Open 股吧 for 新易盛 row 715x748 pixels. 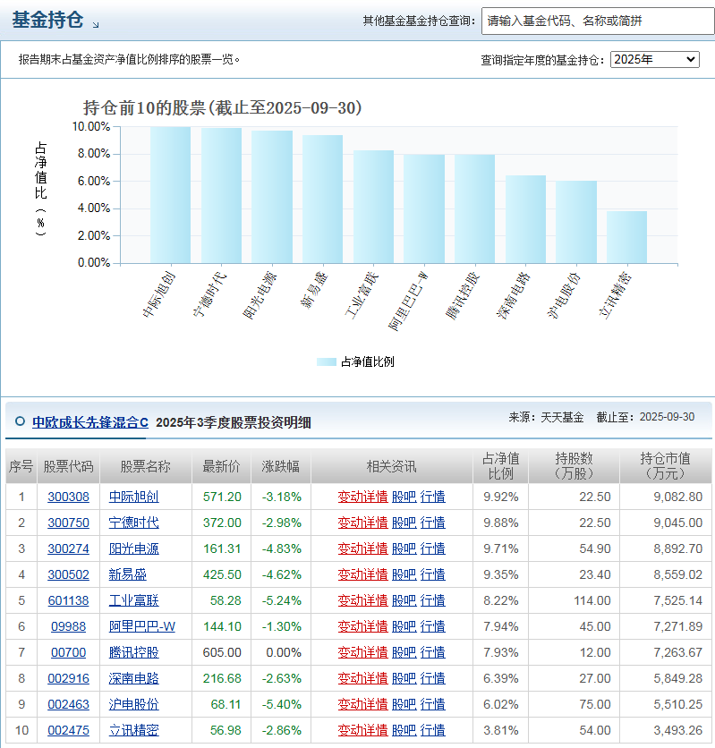click(404, 574)
